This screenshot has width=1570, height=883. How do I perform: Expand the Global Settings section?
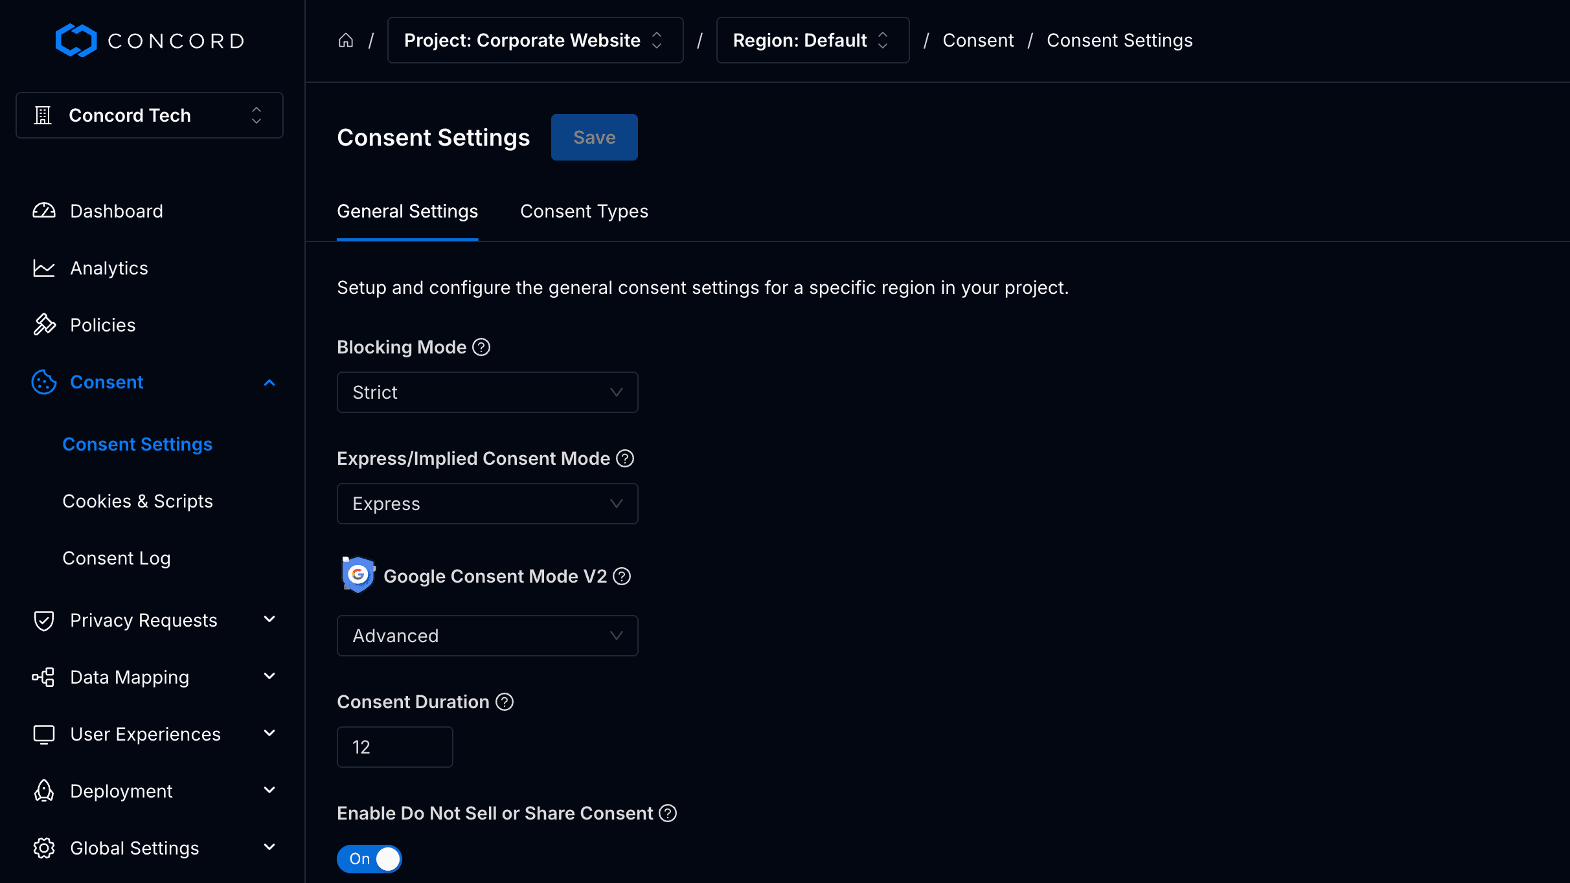pos(269,847)
